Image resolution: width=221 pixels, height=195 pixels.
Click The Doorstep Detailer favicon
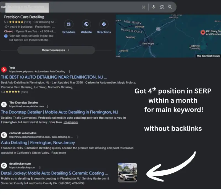4,104
